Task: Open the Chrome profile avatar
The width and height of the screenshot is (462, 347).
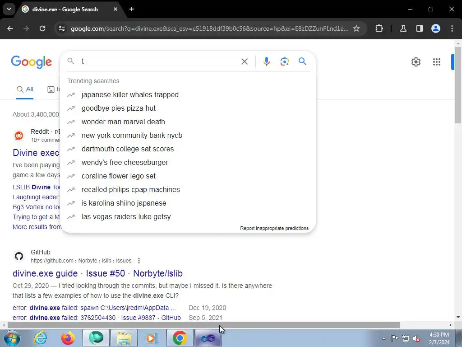Action: click(436, 28)
